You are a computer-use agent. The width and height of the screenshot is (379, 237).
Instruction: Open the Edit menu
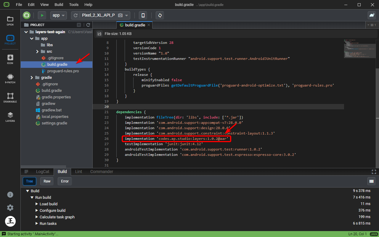coord(31,5)
